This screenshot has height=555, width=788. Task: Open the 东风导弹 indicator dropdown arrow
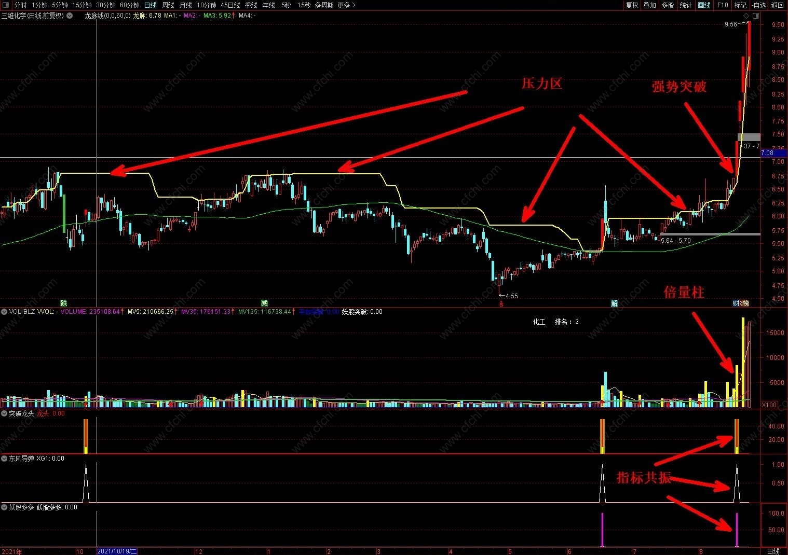click(4, 459)
